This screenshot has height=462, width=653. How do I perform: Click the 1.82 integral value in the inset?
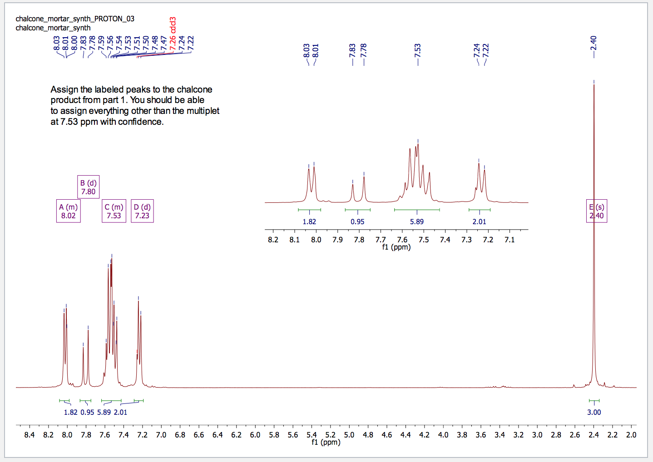coord(310,221)
